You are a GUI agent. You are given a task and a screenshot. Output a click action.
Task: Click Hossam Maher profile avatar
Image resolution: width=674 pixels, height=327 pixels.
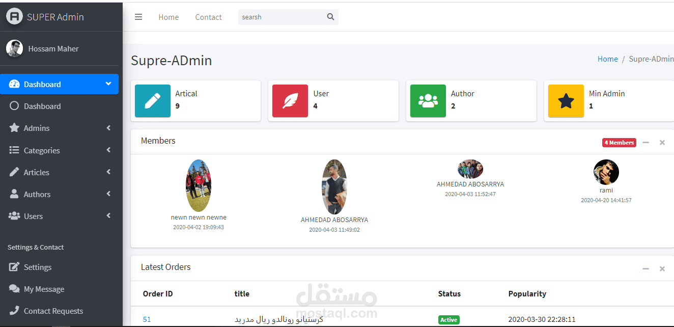point(14,48)
